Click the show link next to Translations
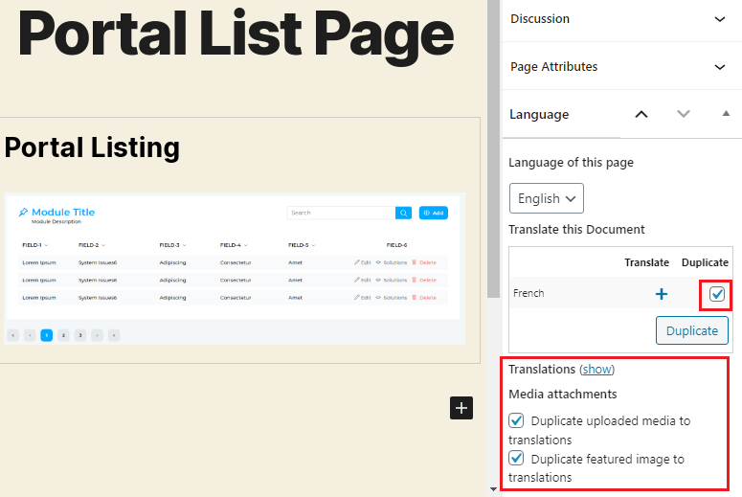742x497 pixels. 596,369
